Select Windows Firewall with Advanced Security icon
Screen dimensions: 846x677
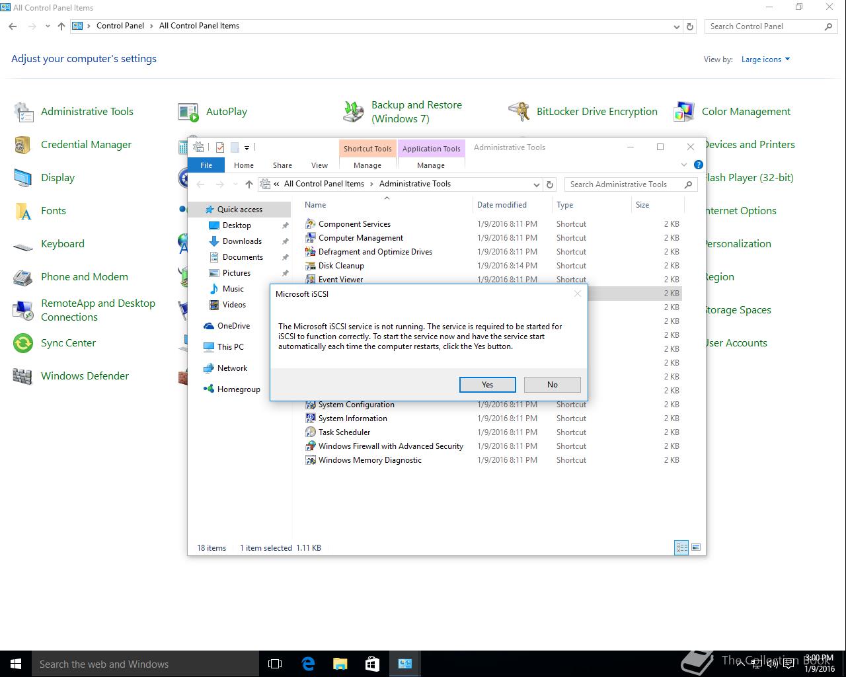point(311,446)
